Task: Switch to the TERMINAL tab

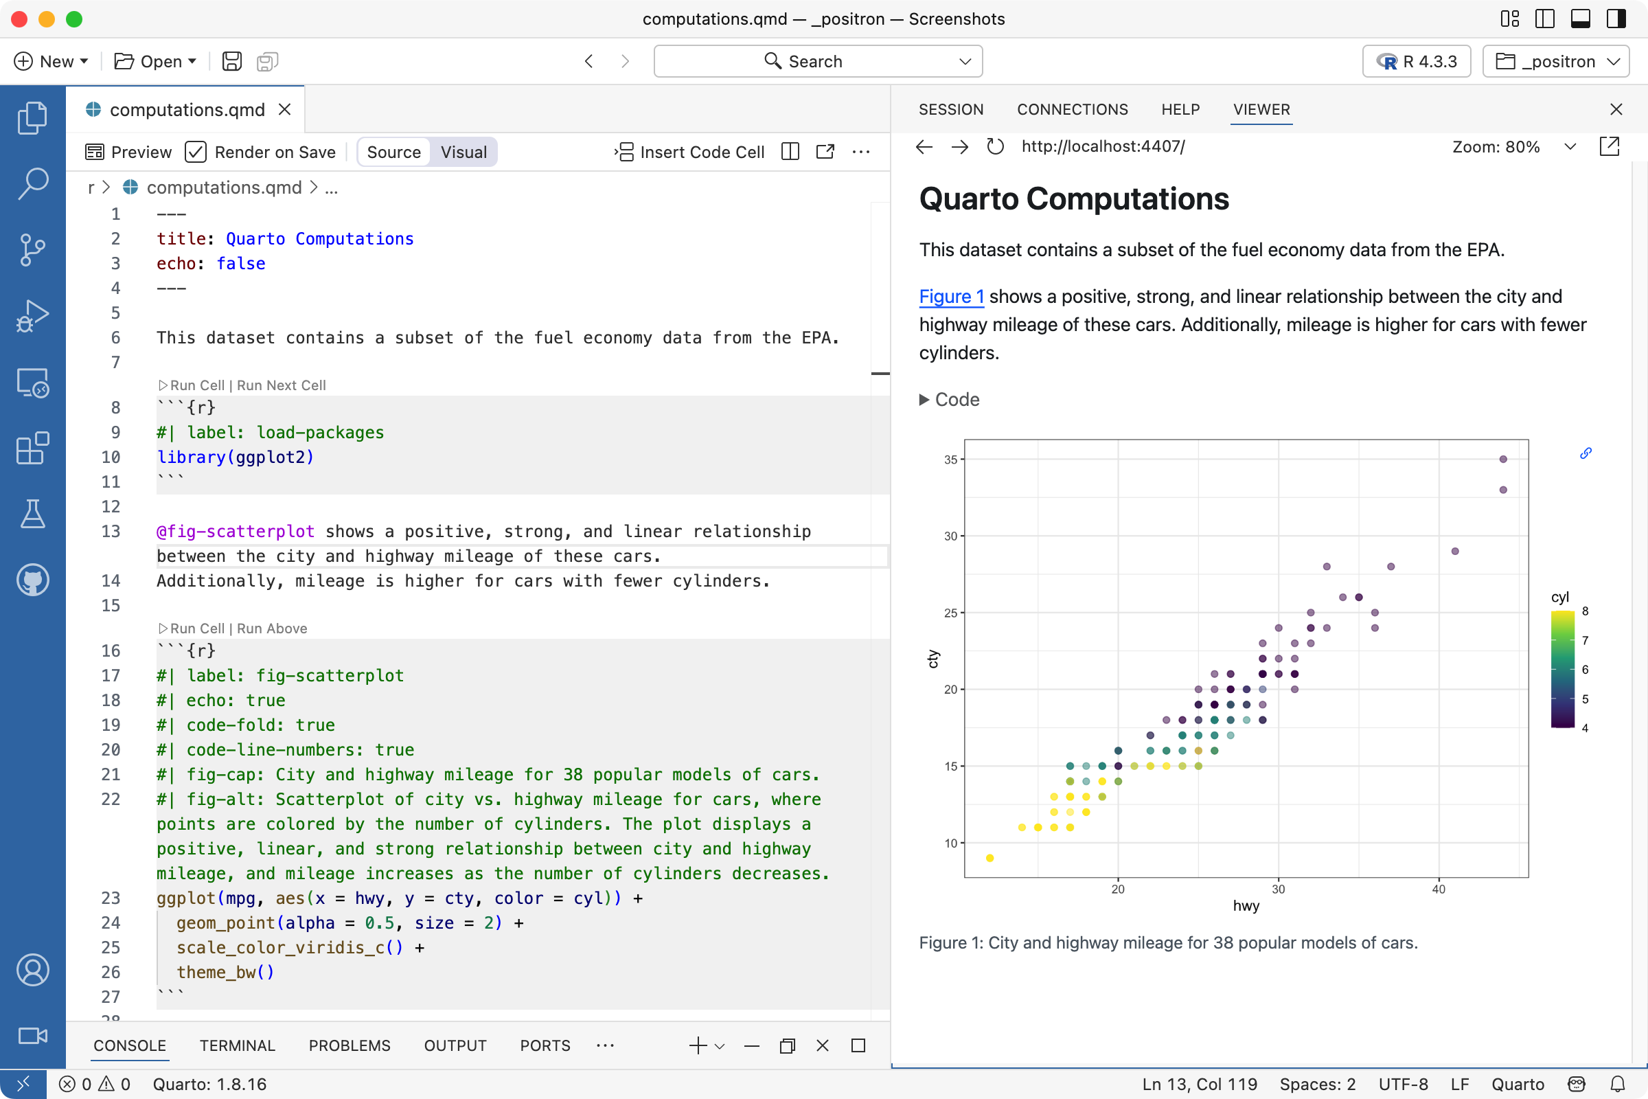Action: click(237, 1045)
